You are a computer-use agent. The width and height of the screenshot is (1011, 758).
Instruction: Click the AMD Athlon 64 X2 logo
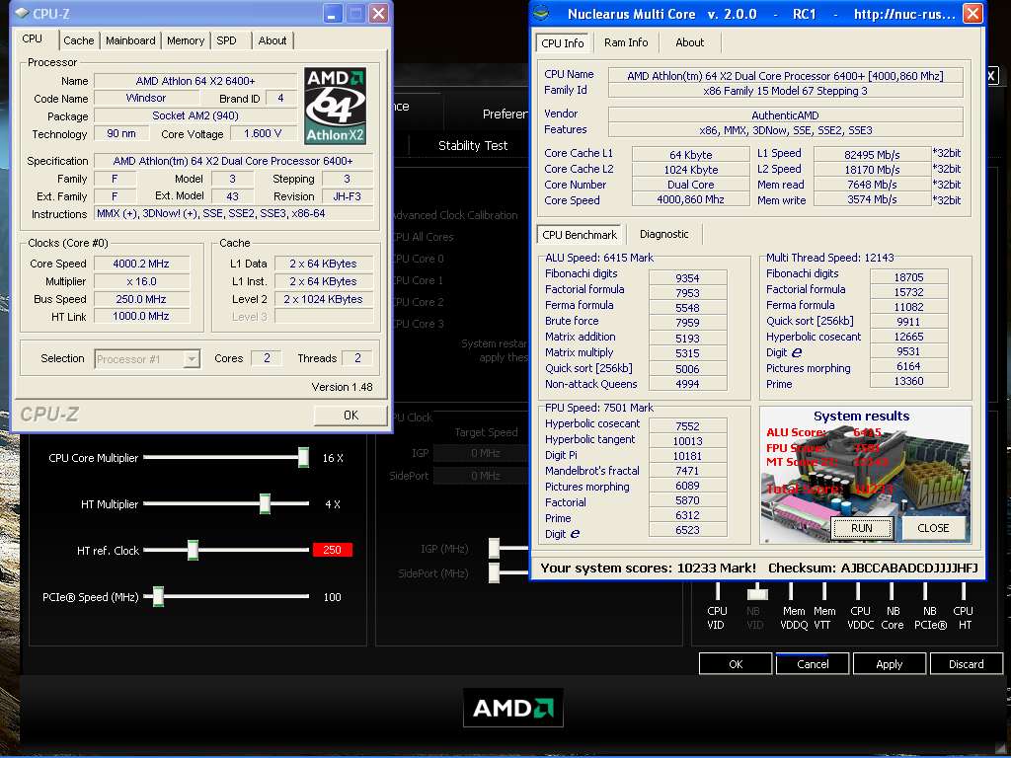[336, 106]
